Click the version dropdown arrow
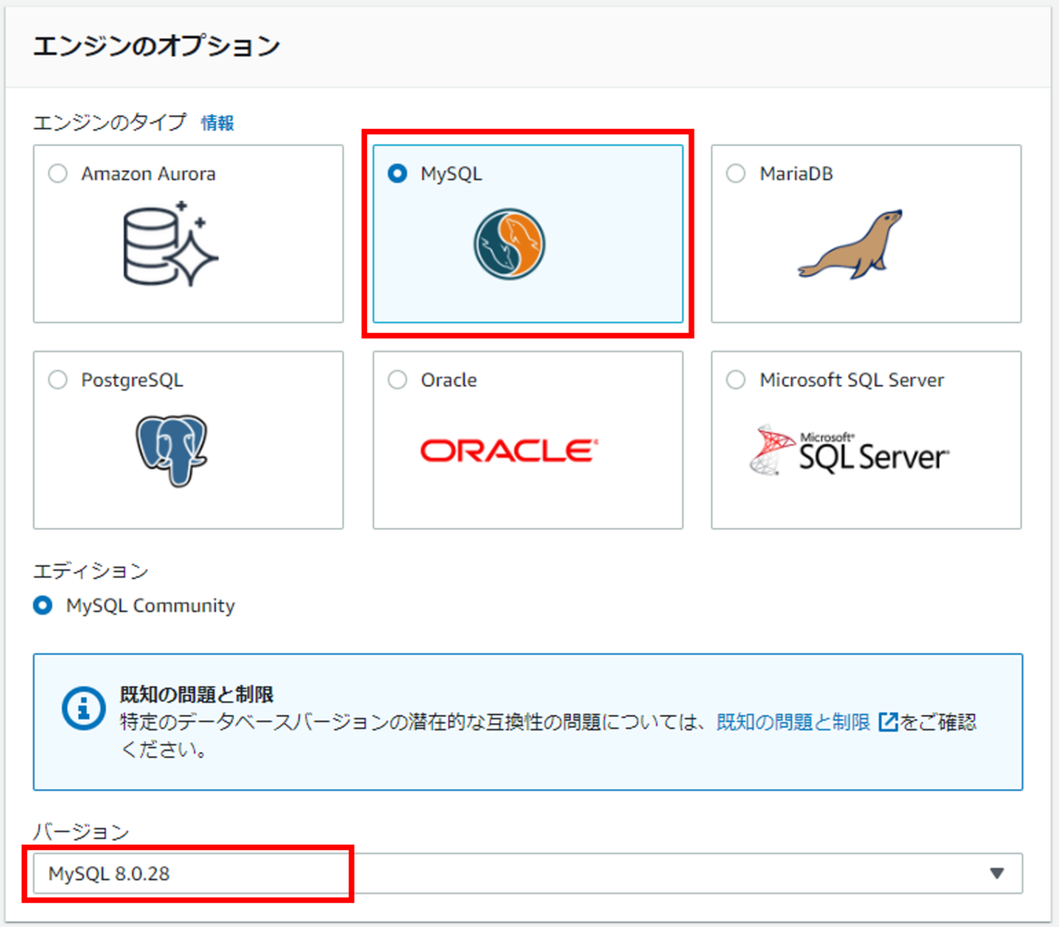Screen dimensions: 1059x927 click(x=997, y=874)
